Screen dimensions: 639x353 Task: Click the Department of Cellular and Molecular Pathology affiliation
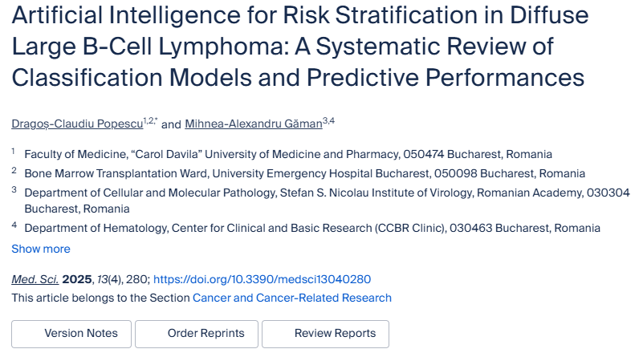(x=327, y=192)
